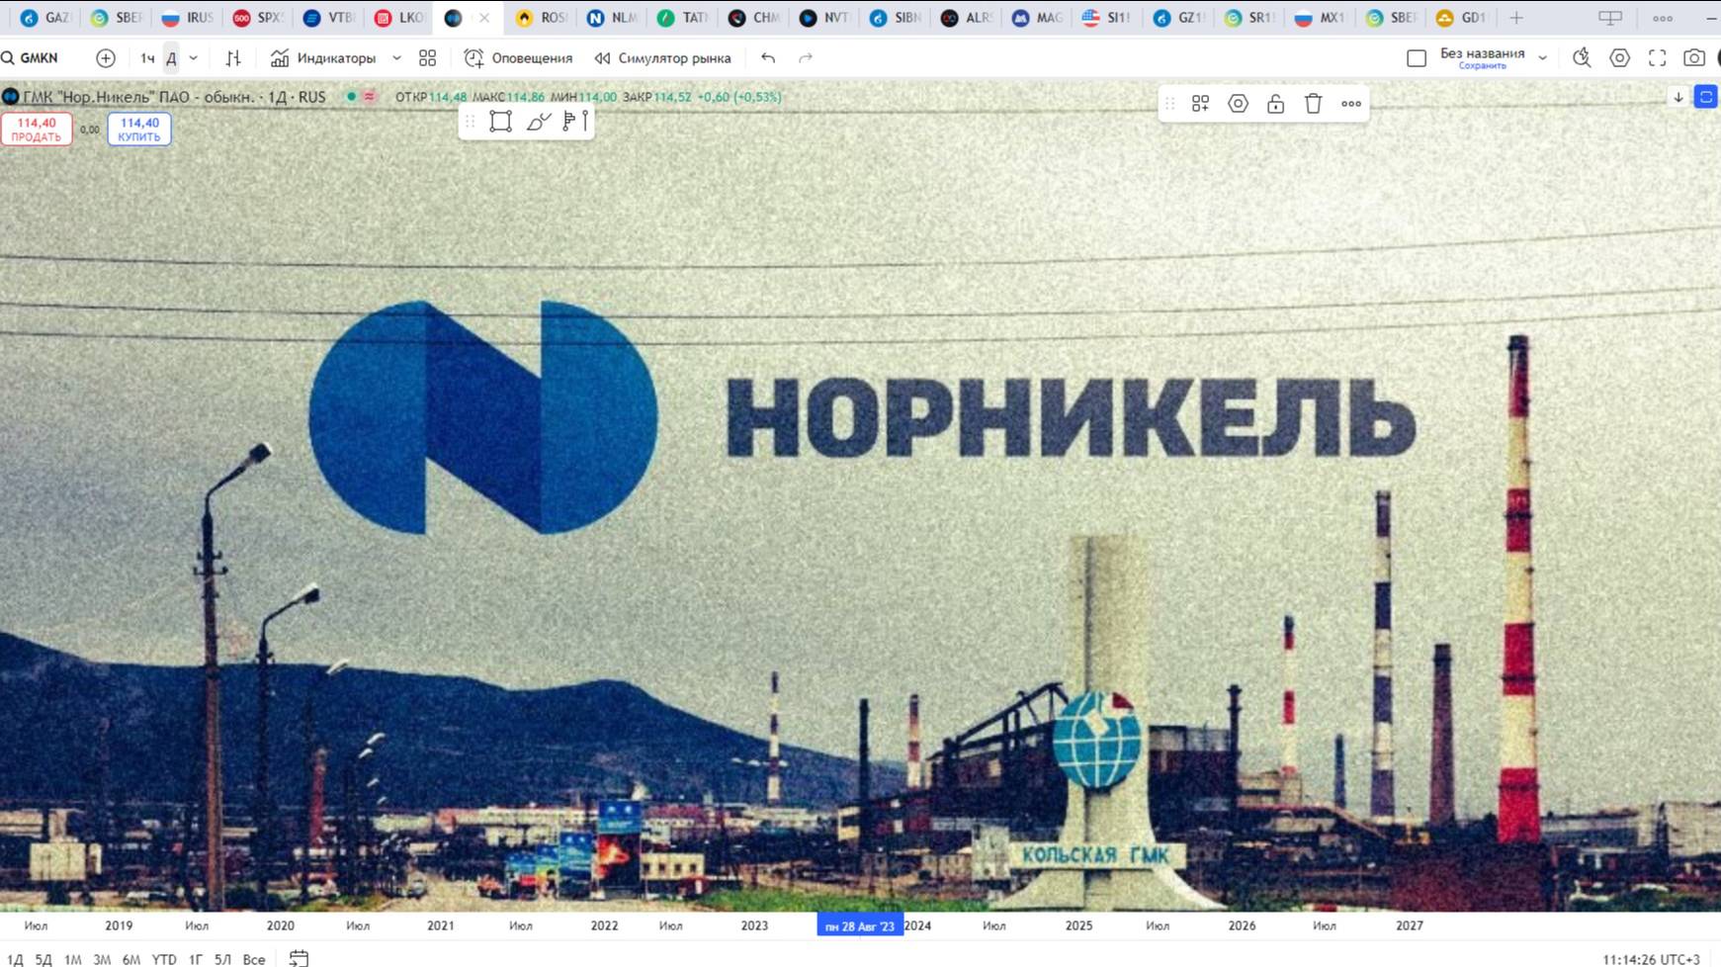Switch to the VTB tab
The image size is (1721, 967).
(x=329, y=18)
